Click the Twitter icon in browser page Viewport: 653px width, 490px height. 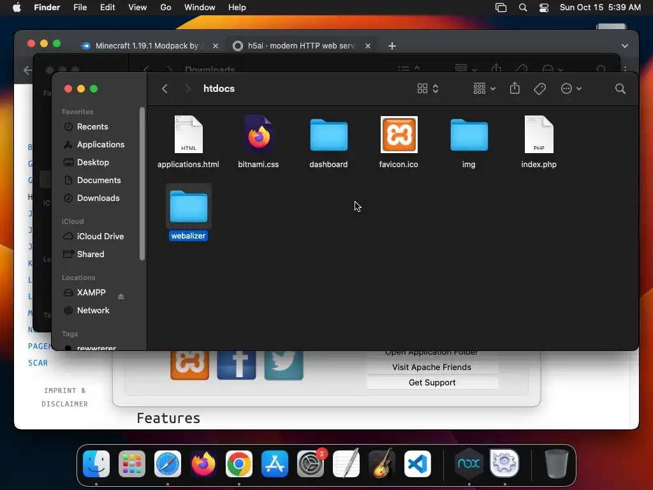[x=284, y=365]
